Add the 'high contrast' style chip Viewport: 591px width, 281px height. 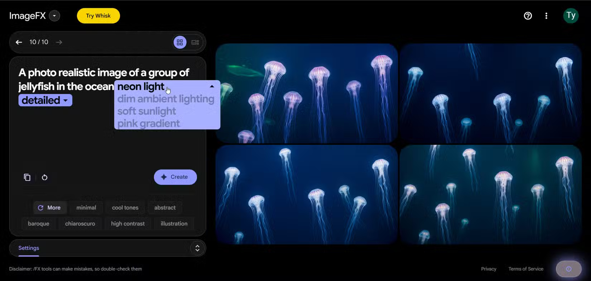(128, 224)
